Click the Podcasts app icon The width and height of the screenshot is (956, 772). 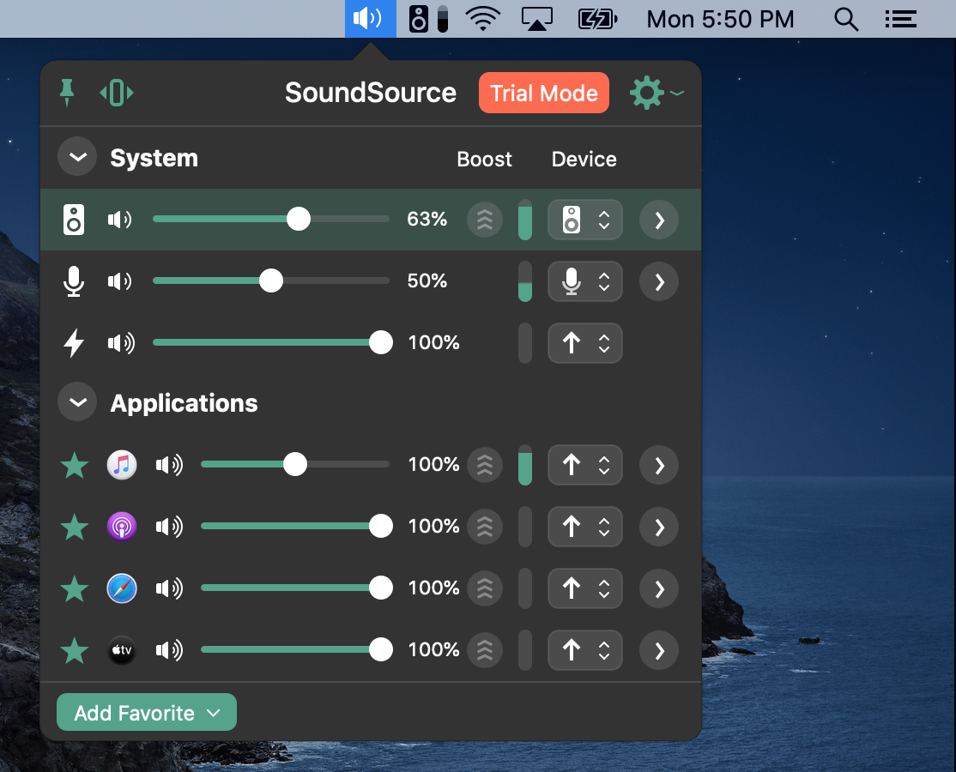[x=122, y=527]
